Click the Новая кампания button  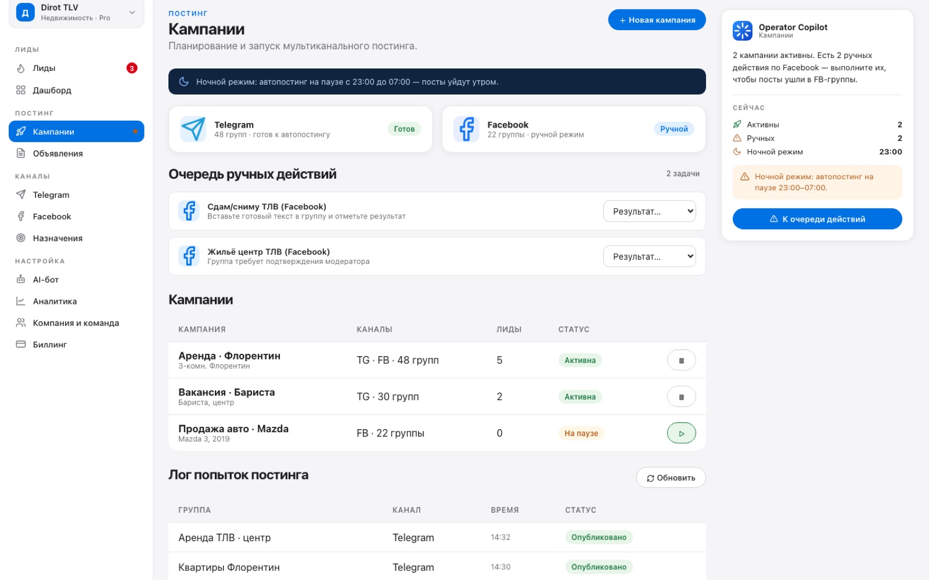coord(657,20)
